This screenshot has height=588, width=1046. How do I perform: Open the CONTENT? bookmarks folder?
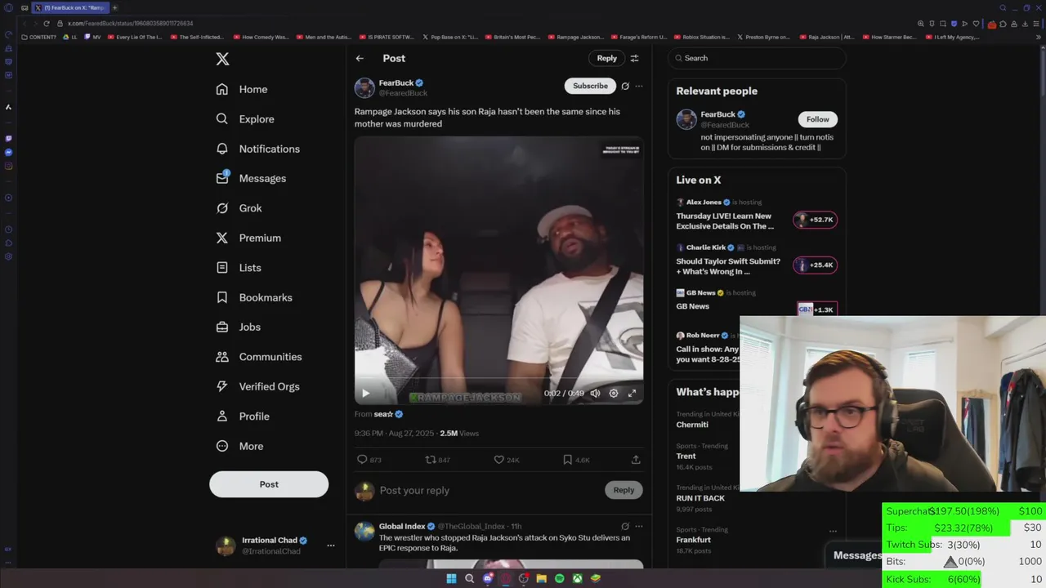tap(38, 37)
